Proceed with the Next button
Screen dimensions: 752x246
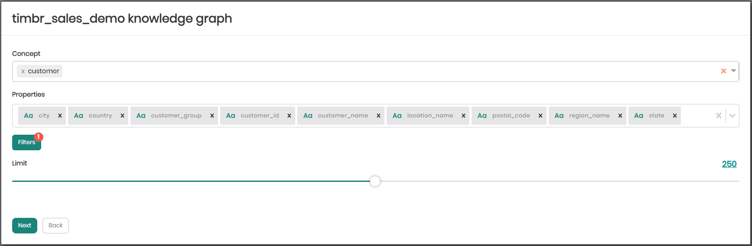(x=25, y=226)
